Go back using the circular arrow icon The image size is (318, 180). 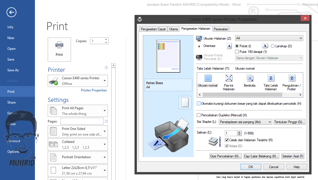click(x=11, y=12)
